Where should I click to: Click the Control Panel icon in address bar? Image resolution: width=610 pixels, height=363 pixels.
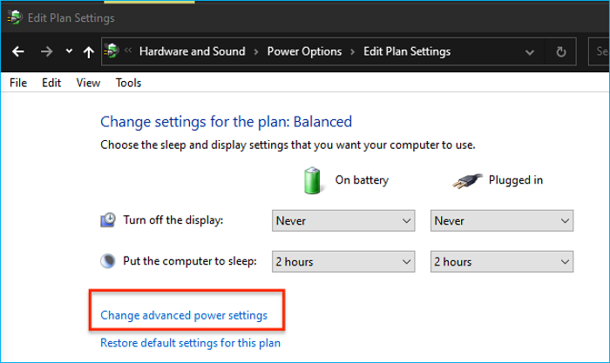[112, 51]
